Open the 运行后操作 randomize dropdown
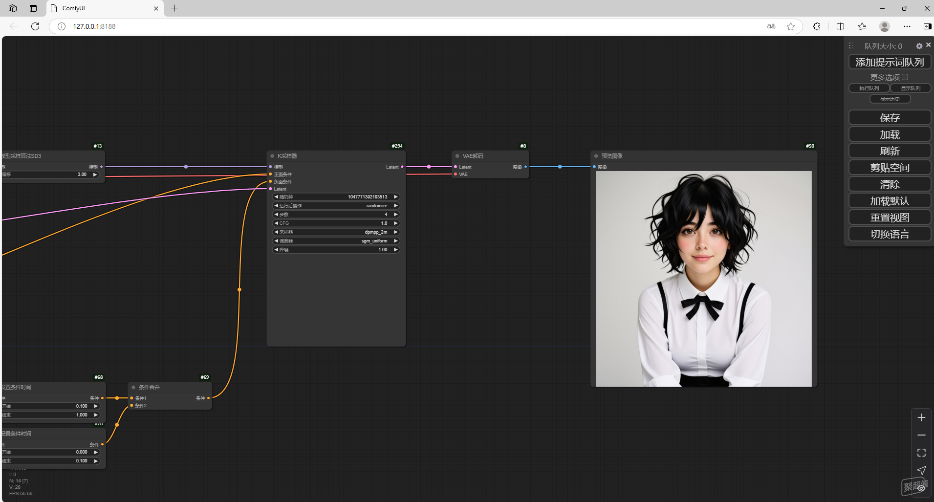The height and width of the screenshot is (502, 934). click(x=336, y=206)
